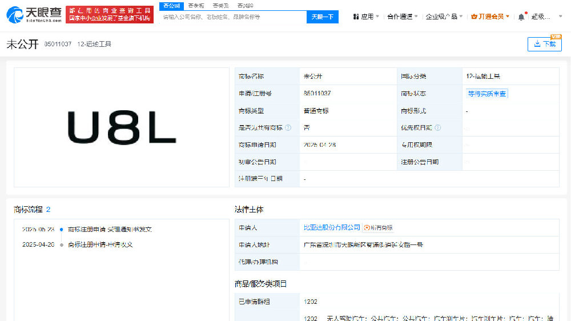This screenshot has height=321, width=571.
Task: Select the 商标注册申请-受理通知书发文 flow entry
Action: 110,230
